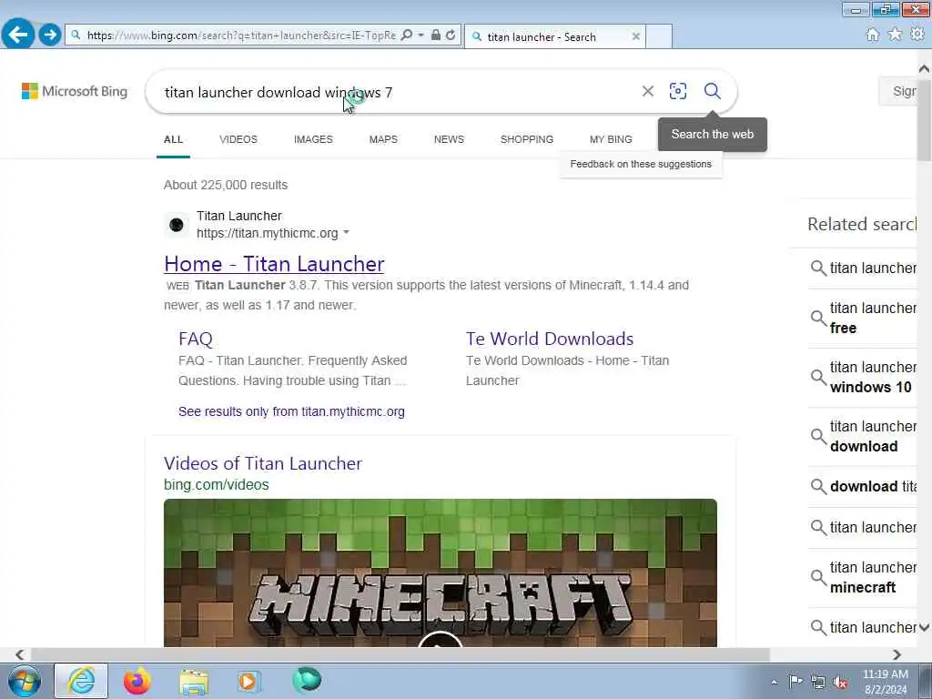Viewport: 932px width, 699px height.
Task: Expand the arrow beside titan.mythicmc.org URL
Action: click(x=347, y=233)
